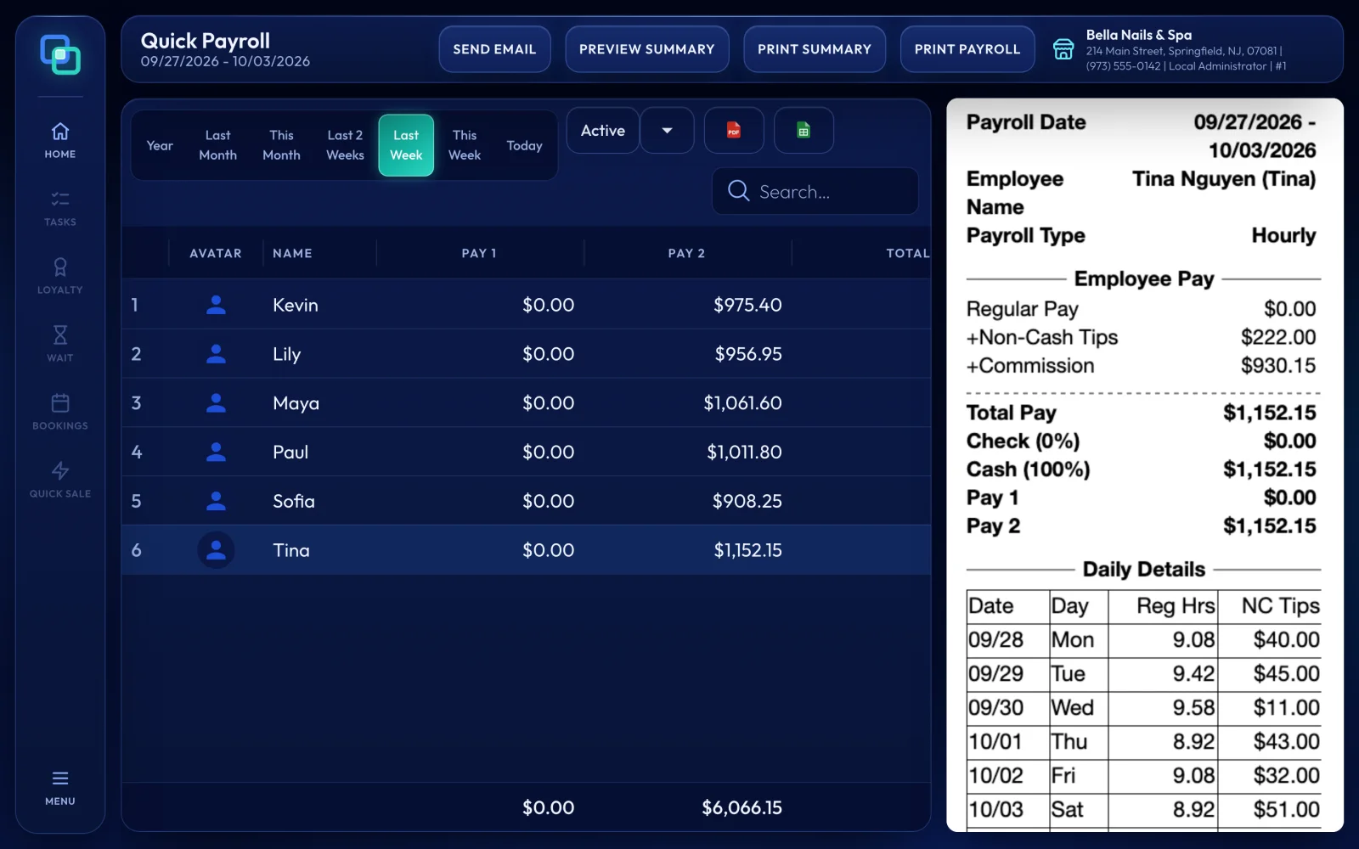Open Quick Sale lightning icon
Image resolution: width=1359 pixels, height=849 pixels.
pyautogui.click(x=60, y=470)
